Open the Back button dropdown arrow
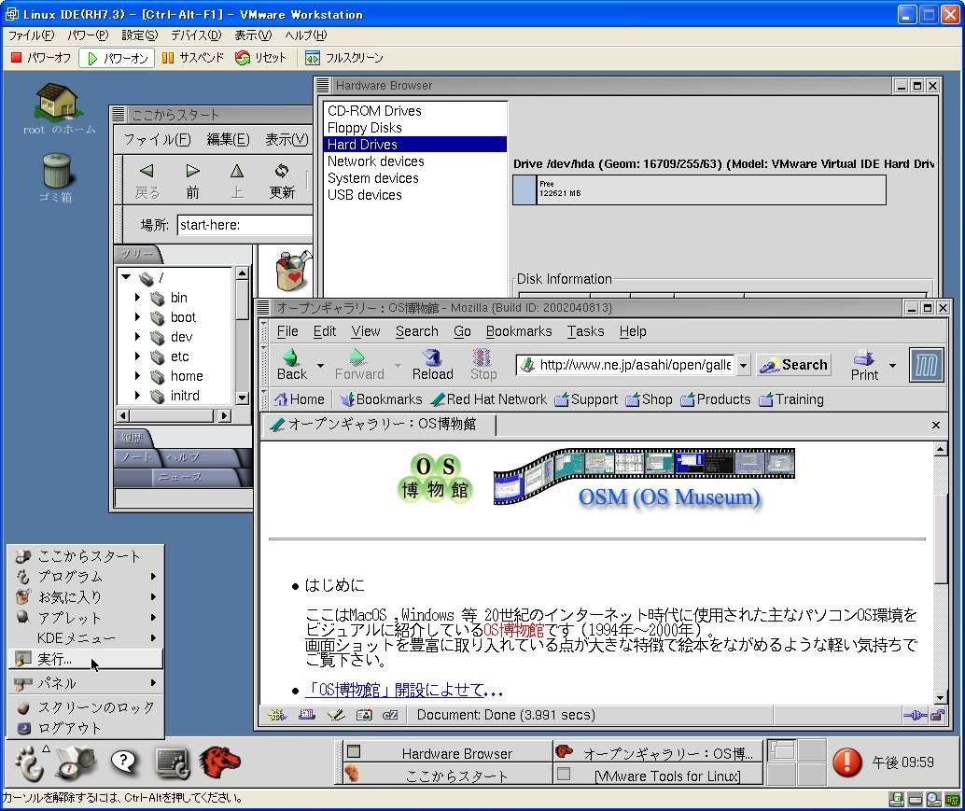 tap(320, 365)
